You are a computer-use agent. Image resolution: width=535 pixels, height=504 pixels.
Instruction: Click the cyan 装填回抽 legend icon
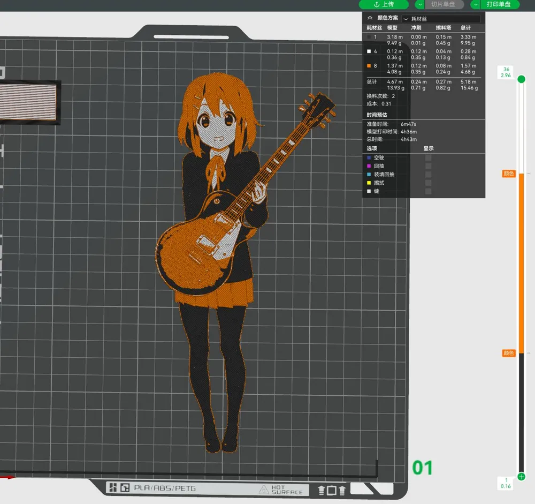[x=369, y=174]
